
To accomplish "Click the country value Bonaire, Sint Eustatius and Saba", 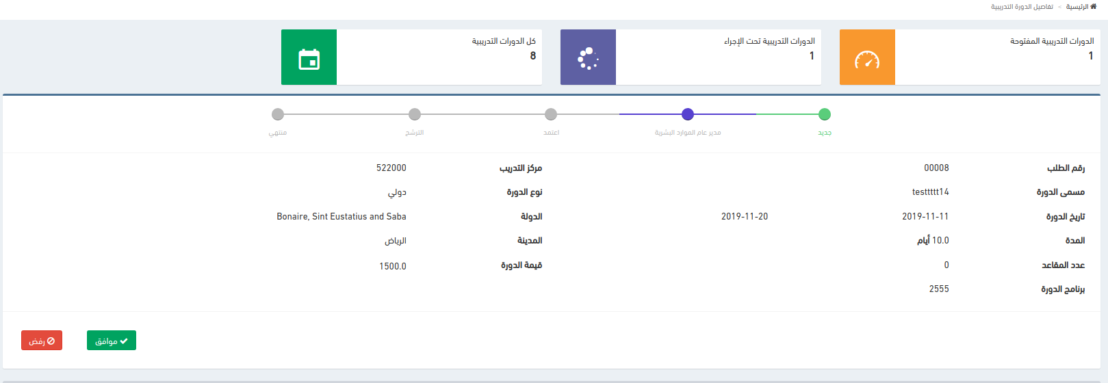I will point(342,217).
